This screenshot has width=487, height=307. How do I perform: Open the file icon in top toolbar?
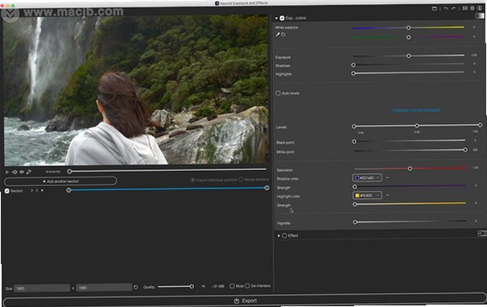click(x=434, y=8)
